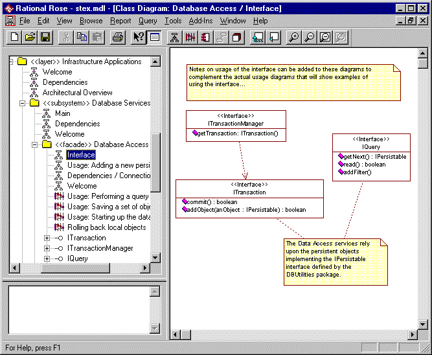The image size is (432, 355).
Task: Click the Context Help arrow icon
Action: (139, 37)
